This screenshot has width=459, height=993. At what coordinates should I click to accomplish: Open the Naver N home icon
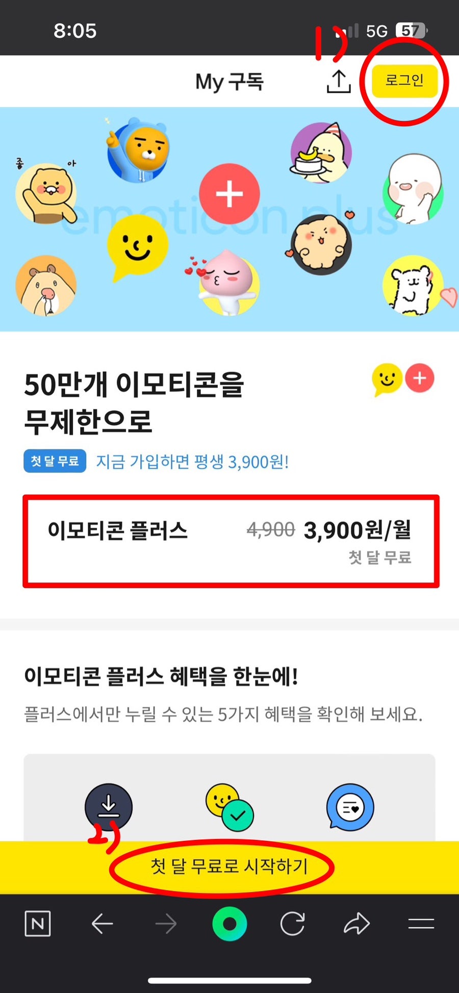click(x=38, y=924)
